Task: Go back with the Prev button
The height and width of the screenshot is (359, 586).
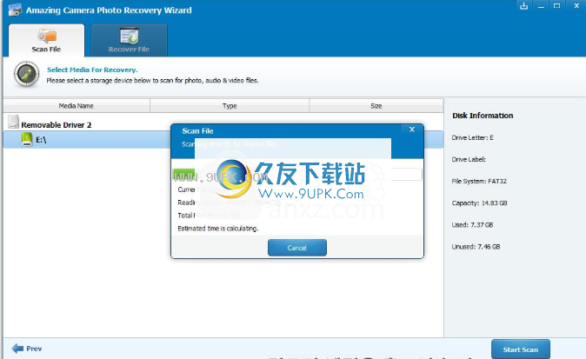Action: (27, 349)
